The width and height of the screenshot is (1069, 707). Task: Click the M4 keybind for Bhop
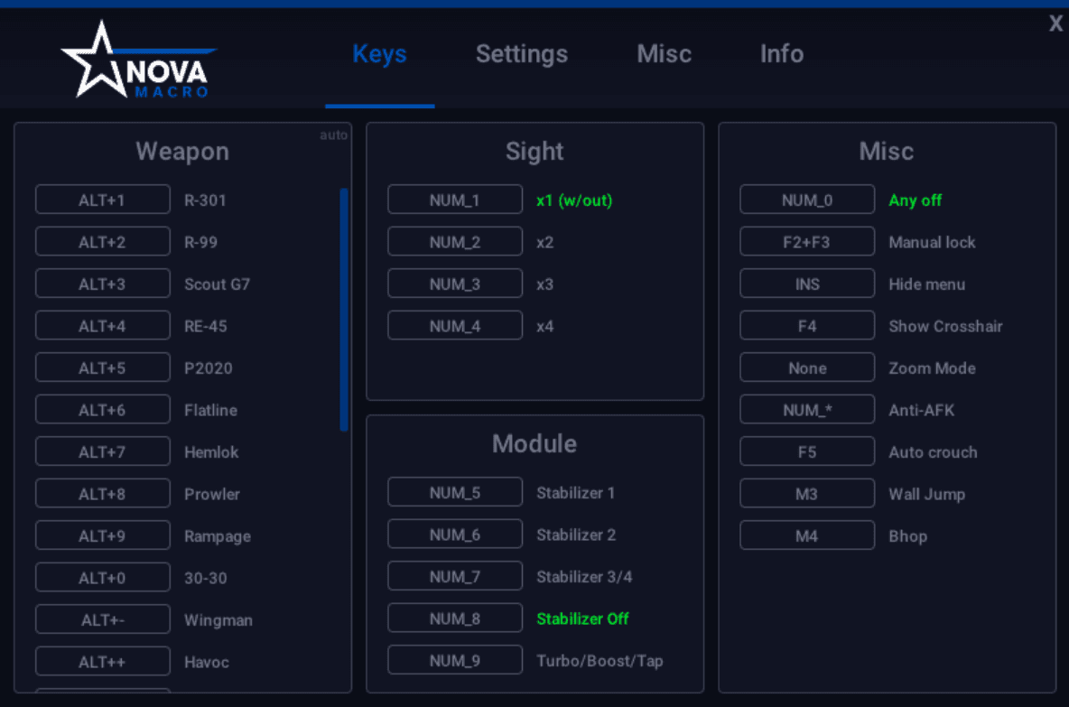tap(807, 535)
